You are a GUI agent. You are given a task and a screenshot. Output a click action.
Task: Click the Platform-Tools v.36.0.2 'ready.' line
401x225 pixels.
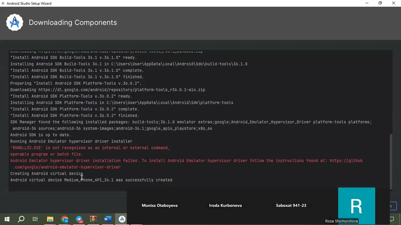tap(71, 96)
